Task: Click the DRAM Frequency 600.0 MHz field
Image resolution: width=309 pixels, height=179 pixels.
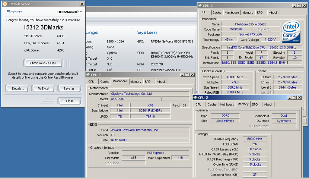Action: click(255, 139)
